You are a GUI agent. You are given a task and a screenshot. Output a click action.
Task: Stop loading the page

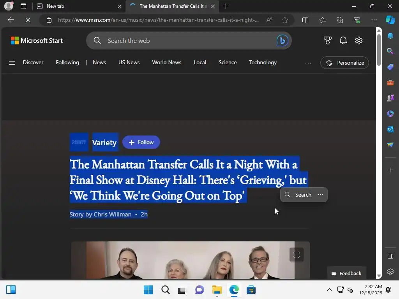coord(28,20)
